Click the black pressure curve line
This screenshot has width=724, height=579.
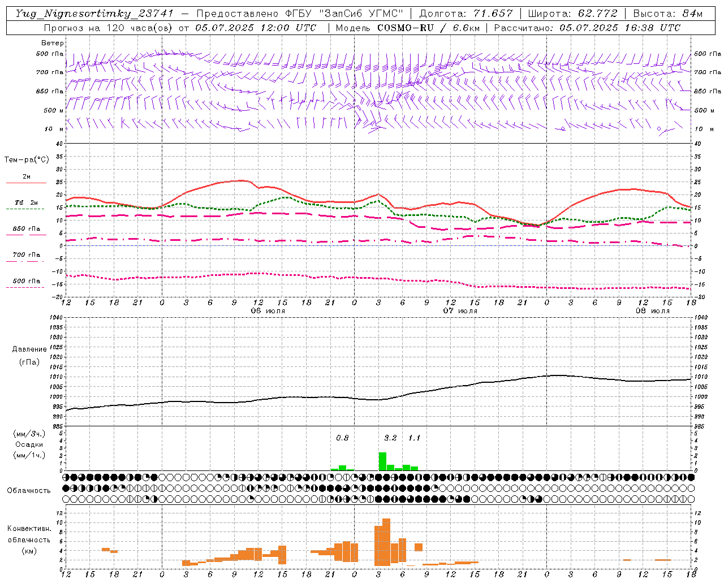click(379, 399)
